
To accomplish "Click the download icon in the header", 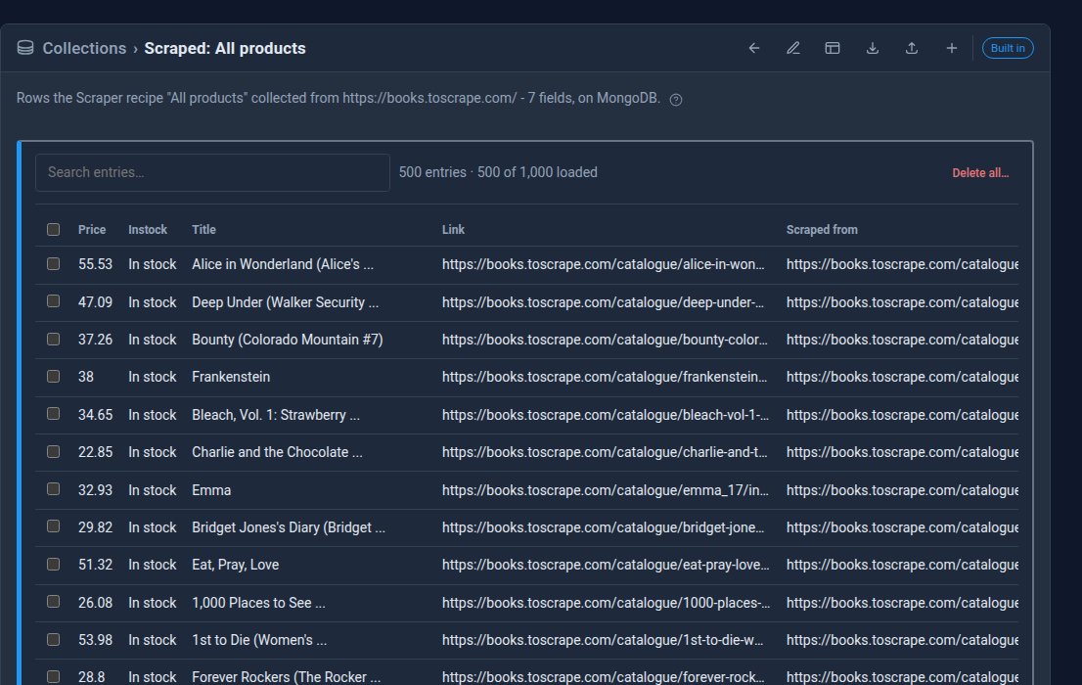I will click(x=873, y=48).
